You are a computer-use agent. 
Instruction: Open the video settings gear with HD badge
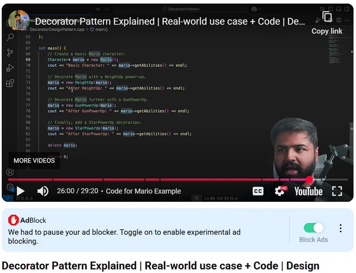coord(281,191)
